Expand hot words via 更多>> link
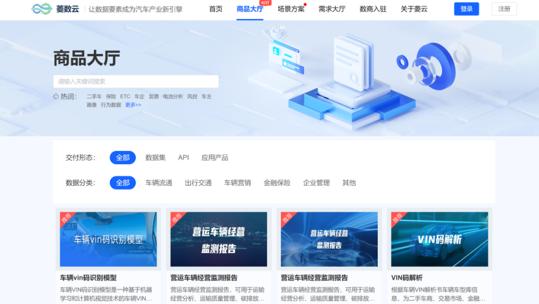 pyautogui.click(x=133, y=105)
